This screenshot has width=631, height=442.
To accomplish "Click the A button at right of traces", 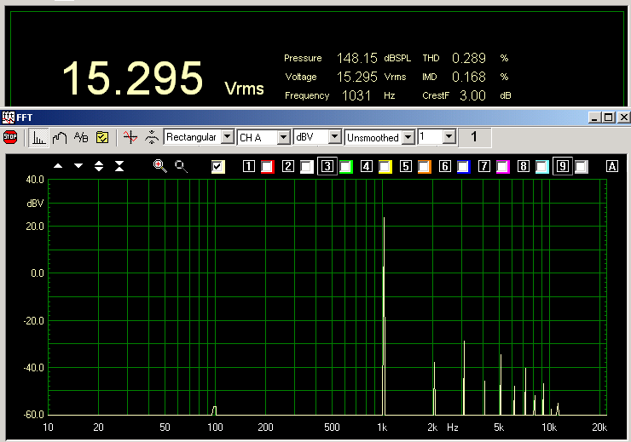I will [x=611, y=167].
